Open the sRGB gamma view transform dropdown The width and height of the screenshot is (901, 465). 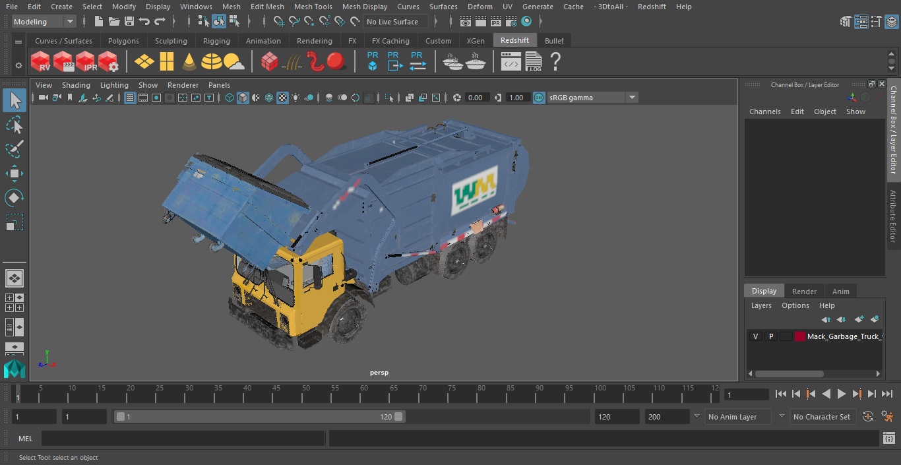coord(592,98)
